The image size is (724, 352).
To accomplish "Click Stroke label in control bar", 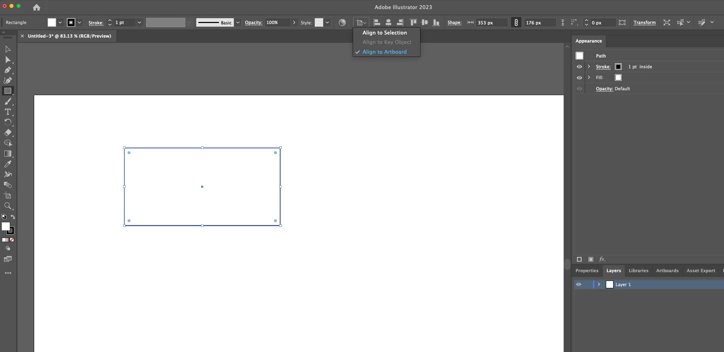I will [x=96, y=23].
